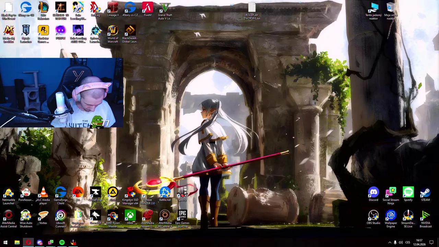Open File Explorer from the taskbar
439x247 pixels.
(x=17, y=243)
